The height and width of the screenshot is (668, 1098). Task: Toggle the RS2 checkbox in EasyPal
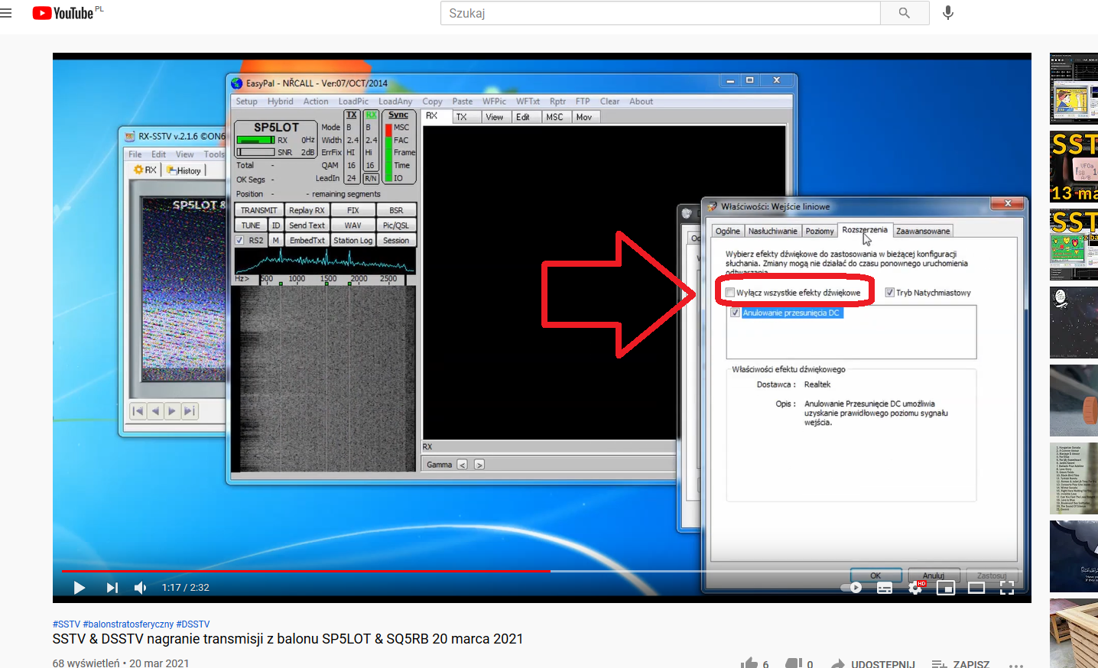pyautogui.click(x=239, y=241)
